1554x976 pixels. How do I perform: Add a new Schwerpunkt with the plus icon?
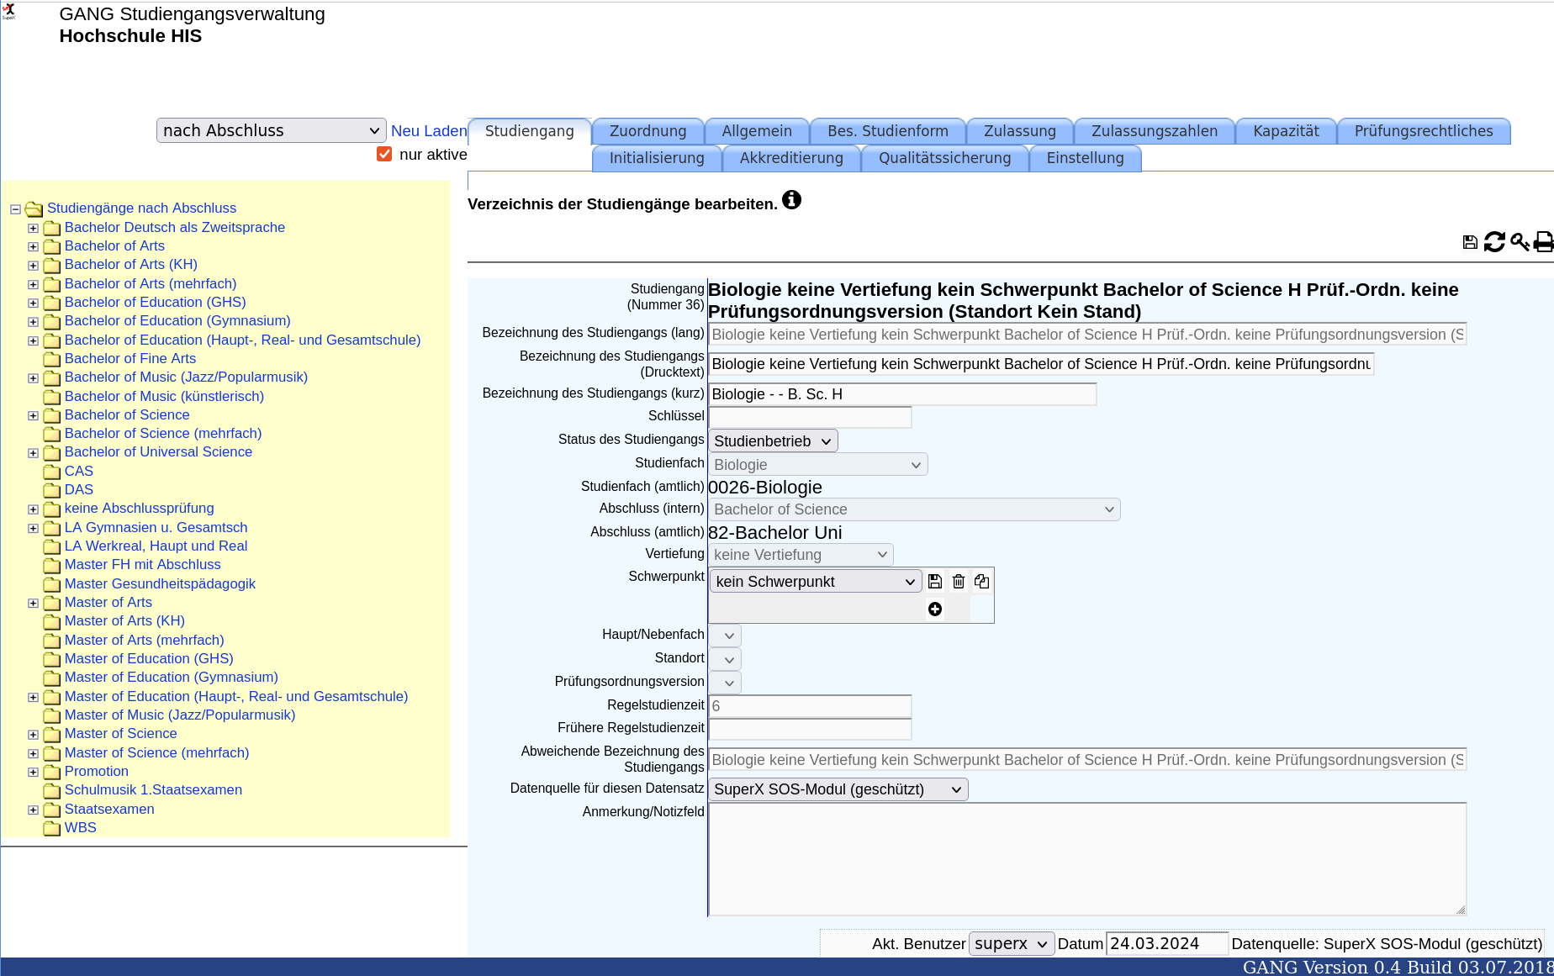(x=935, y=609)
